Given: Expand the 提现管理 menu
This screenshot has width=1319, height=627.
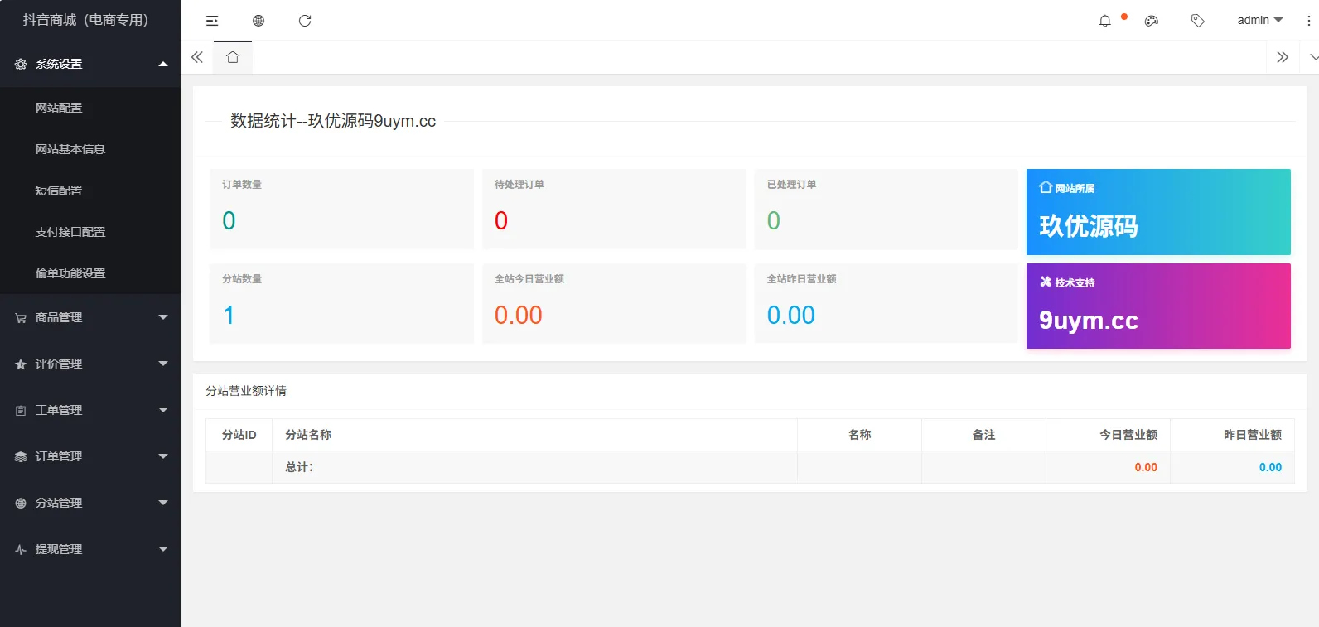Looking at the screenshot, I should pos(90,549).
